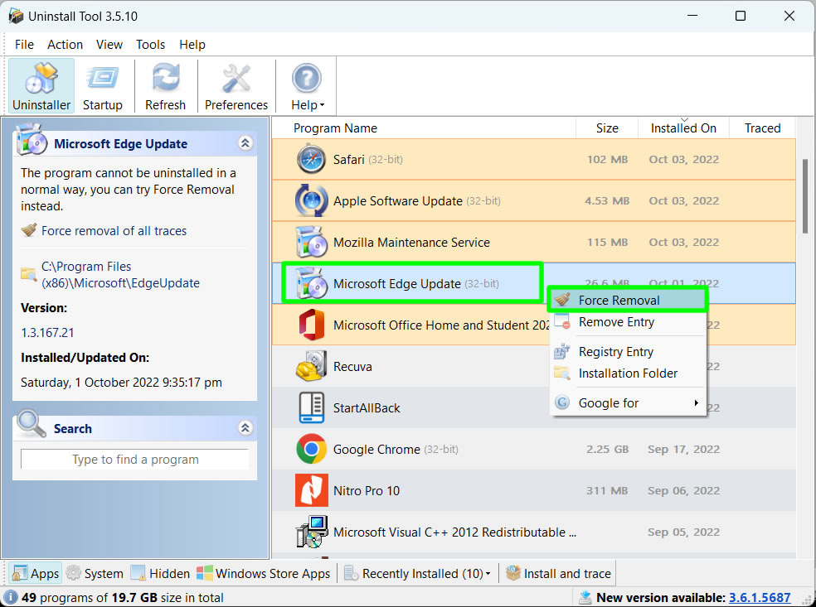Select the Microsoft Office icon
This screenshot has height=607, width=816.
point(311,325)
